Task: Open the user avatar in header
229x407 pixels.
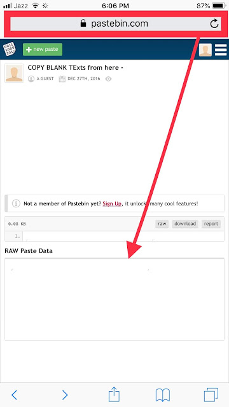Action: pos(205,50)
